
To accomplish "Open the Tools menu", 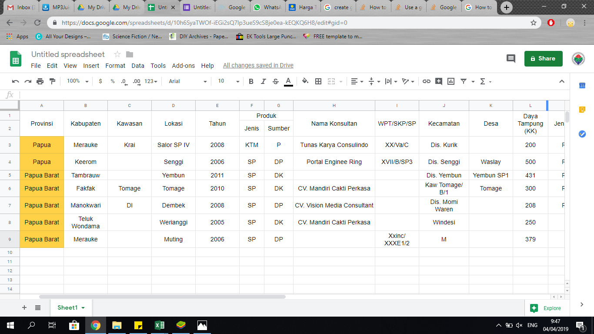I will tap(158, 66).
